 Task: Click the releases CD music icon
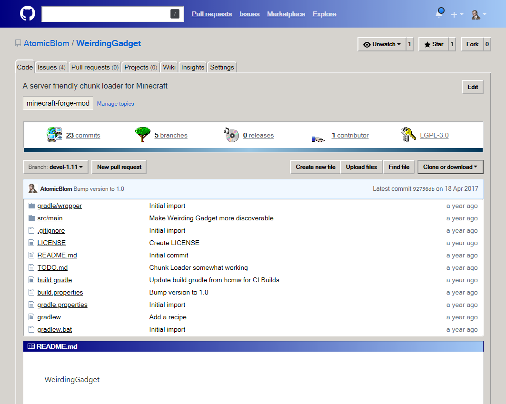click(x=231, y=135)
